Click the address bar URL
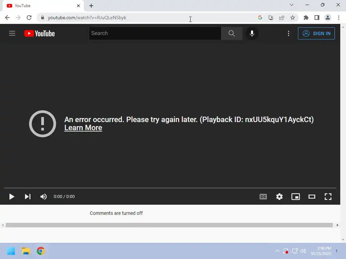The width and height of the screenshot is (346, 259). [x=87, y=18]
